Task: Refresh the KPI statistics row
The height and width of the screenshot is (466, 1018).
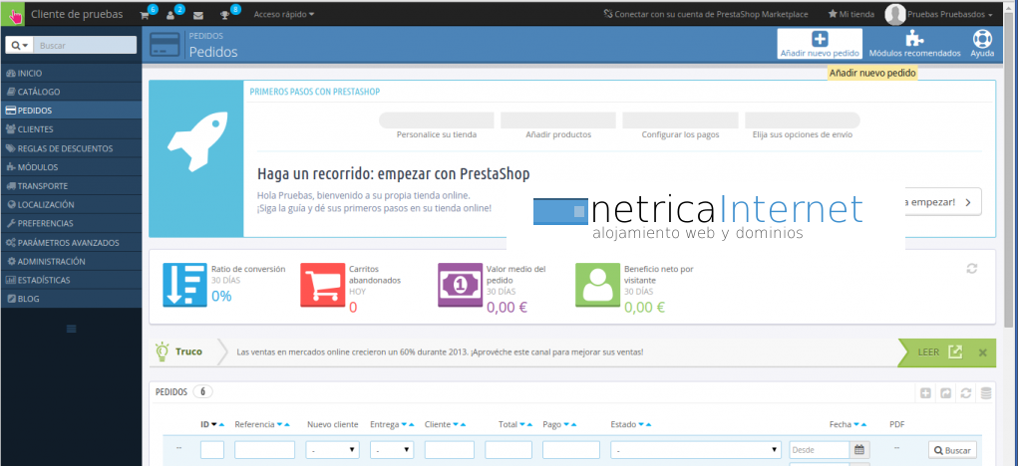Action: pos(972,268)
